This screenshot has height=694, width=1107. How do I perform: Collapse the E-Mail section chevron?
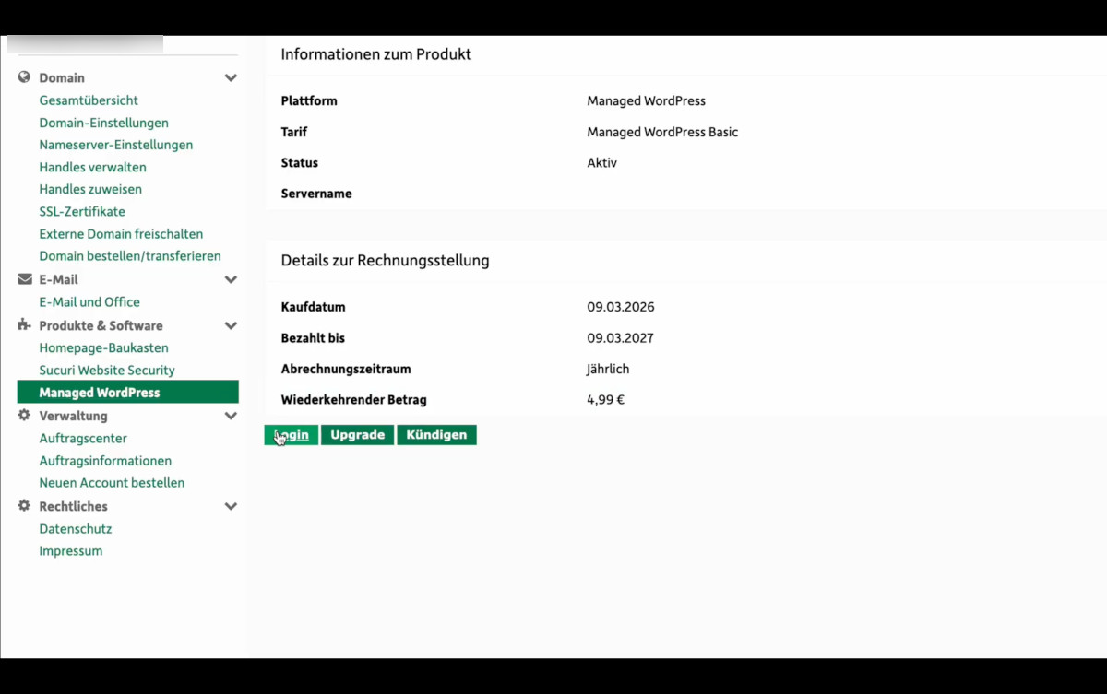coord(231,279)
